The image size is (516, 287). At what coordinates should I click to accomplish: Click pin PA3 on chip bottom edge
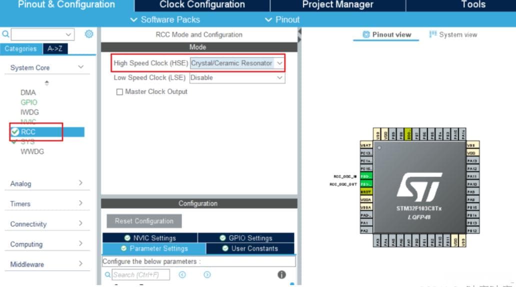tap(377, 240)
